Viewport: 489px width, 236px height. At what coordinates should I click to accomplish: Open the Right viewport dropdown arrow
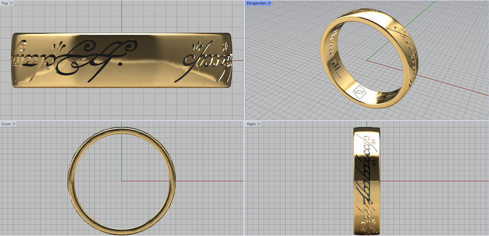tap(259, 124)
